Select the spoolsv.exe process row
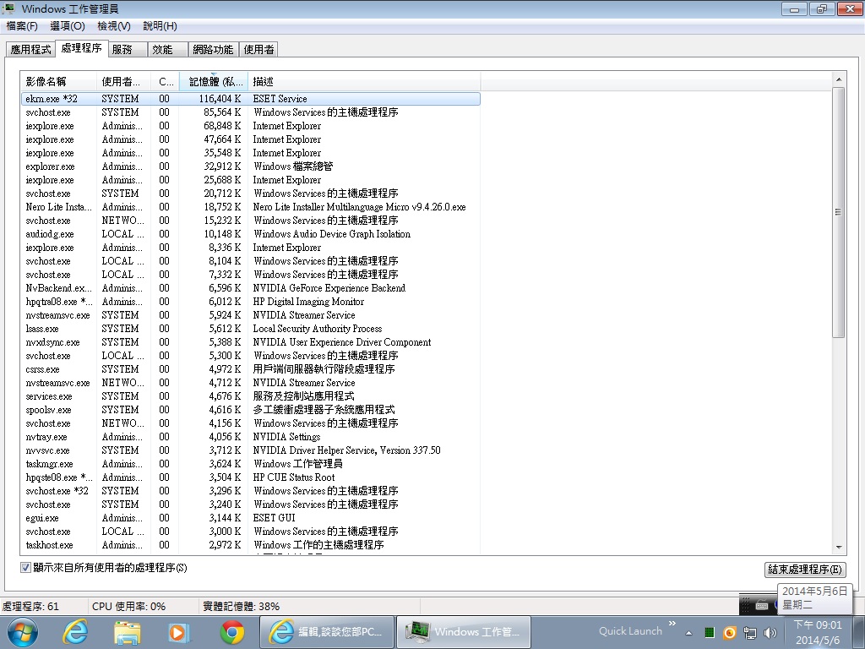 tap(250, 410)
